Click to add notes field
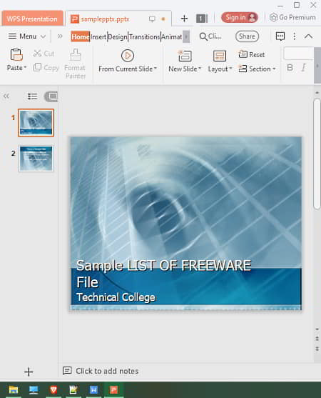This screenshot has width=321, height=398. click(x=107, y=371)
